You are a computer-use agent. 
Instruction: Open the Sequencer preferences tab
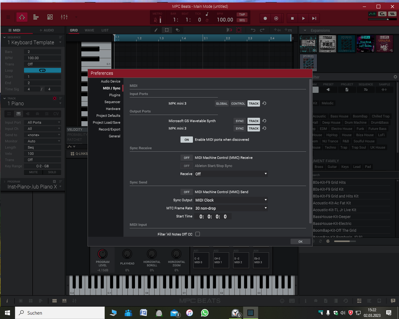[112, 102]
